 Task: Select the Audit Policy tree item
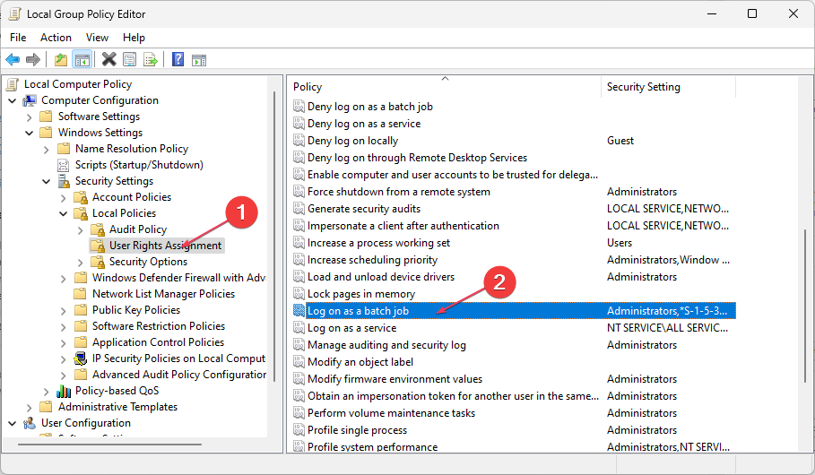click(x=137, y=229)
